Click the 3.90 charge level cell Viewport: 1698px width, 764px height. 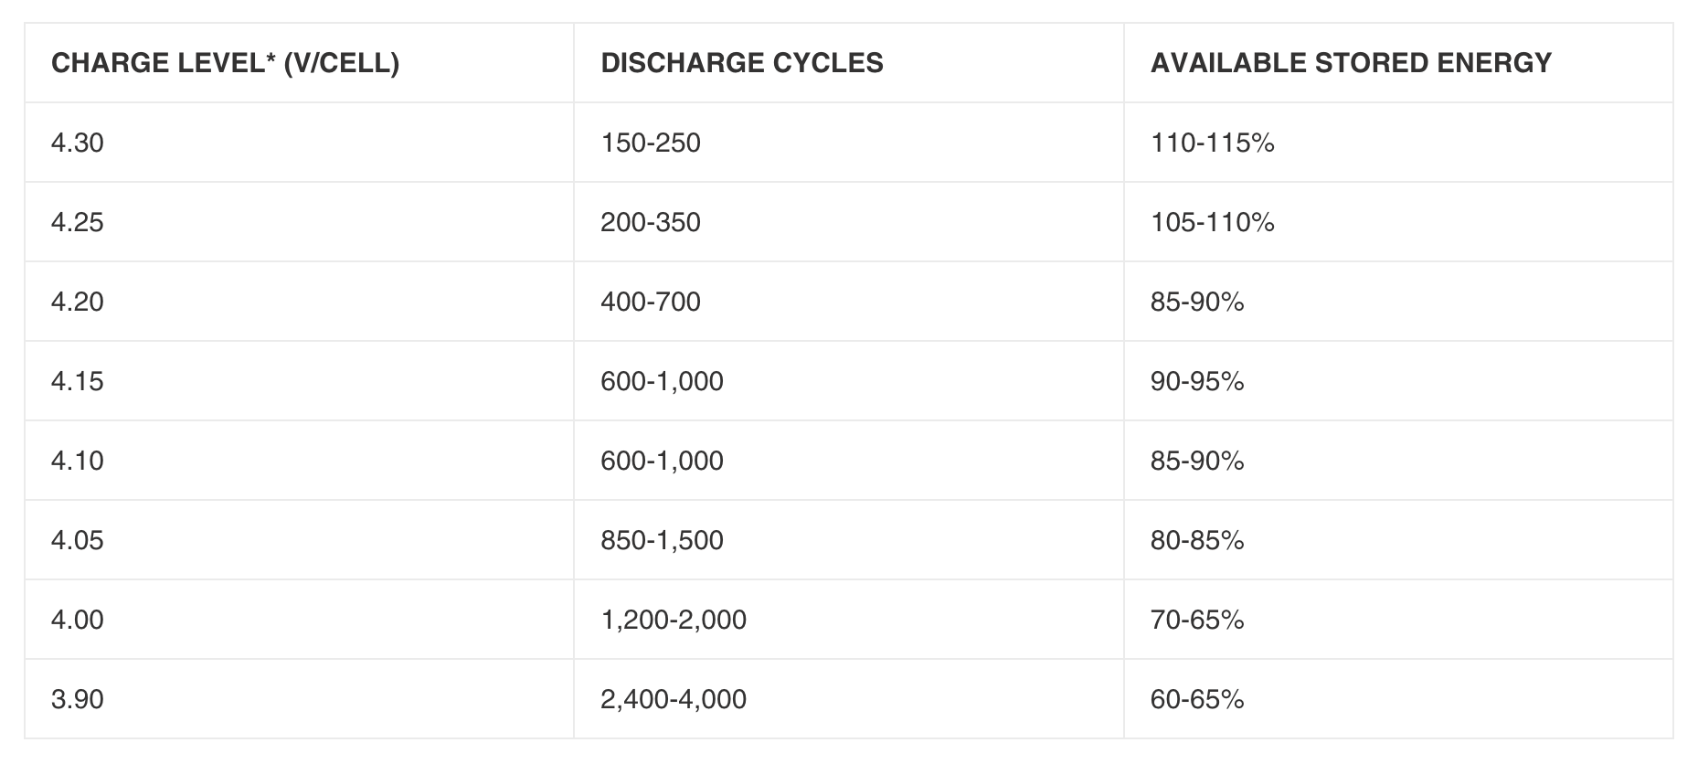coord(299,699)
